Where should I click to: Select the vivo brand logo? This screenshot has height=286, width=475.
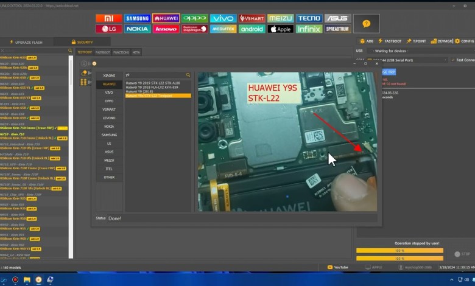coord(223,18)
